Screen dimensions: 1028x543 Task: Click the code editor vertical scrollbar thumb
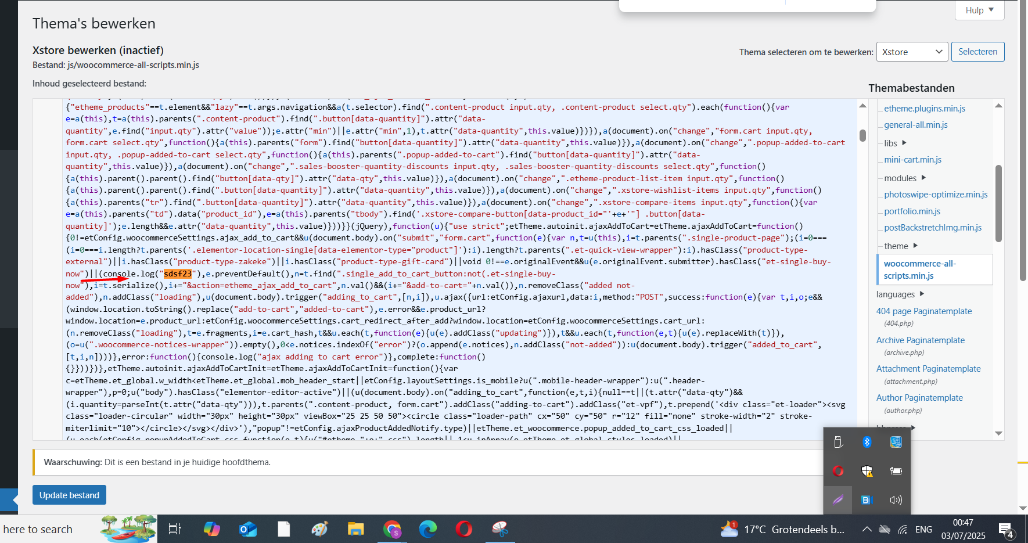(x=863, y=135)
